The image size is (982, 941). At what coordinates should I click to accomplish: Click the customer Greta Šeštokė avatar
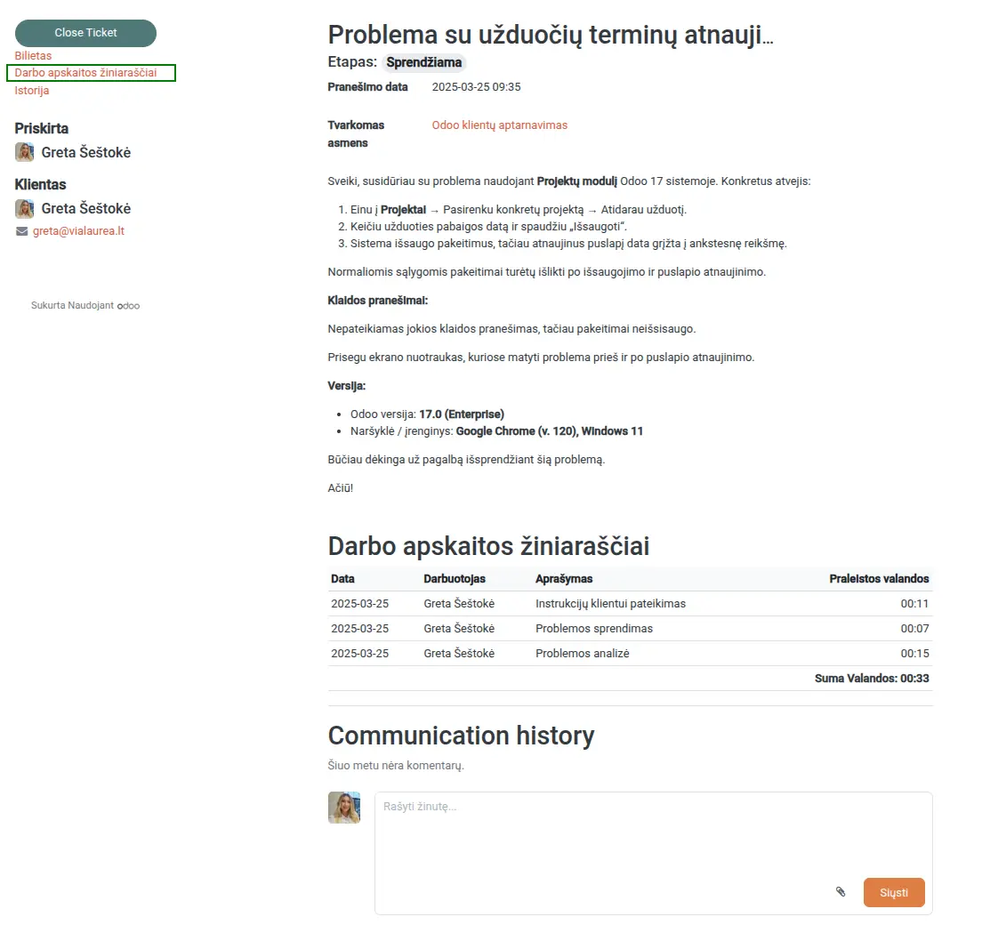[25, 209]
